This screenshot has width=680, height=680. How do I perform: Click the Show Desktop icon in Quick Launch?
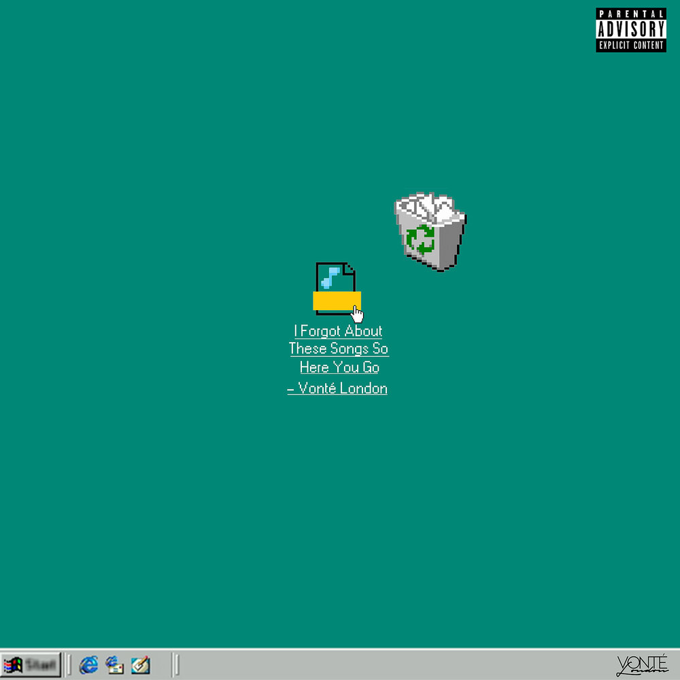tap(139, 664)
